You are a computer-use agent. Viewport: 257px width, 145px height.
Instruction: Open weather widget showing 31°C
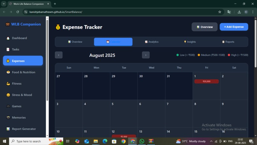click(x=191, y=141)
